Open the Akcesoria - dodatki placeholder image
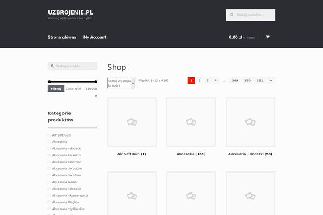Viewport: 323px width, 215px height. [x=250, y=122]
